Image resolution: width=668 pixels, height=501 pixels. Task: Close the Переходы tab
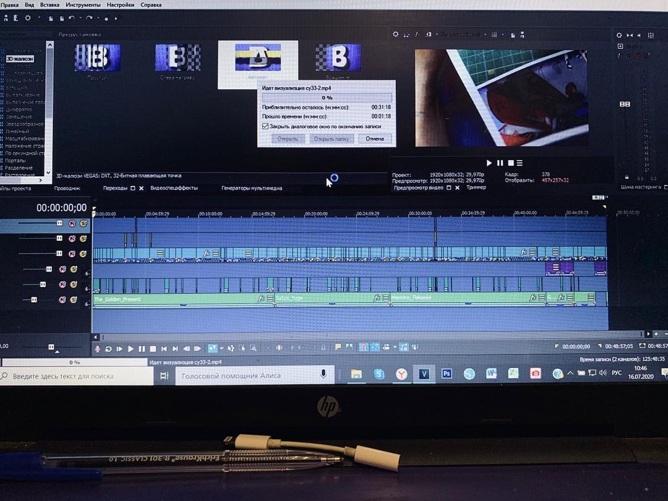[142, 188]
